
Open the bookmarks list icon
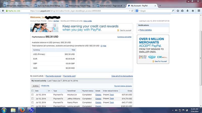[x=182, y=11]
